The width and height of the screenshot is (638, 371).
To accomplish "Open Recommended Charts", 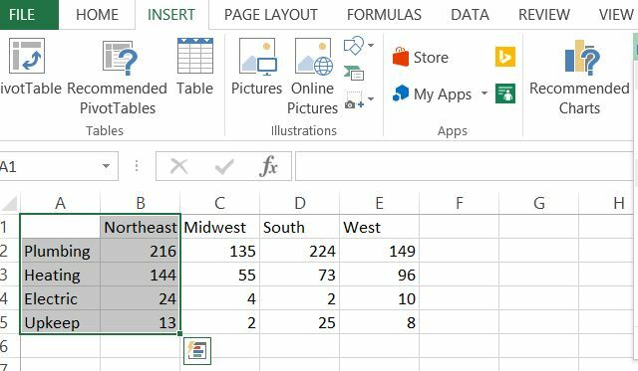I will coord(579,78).
